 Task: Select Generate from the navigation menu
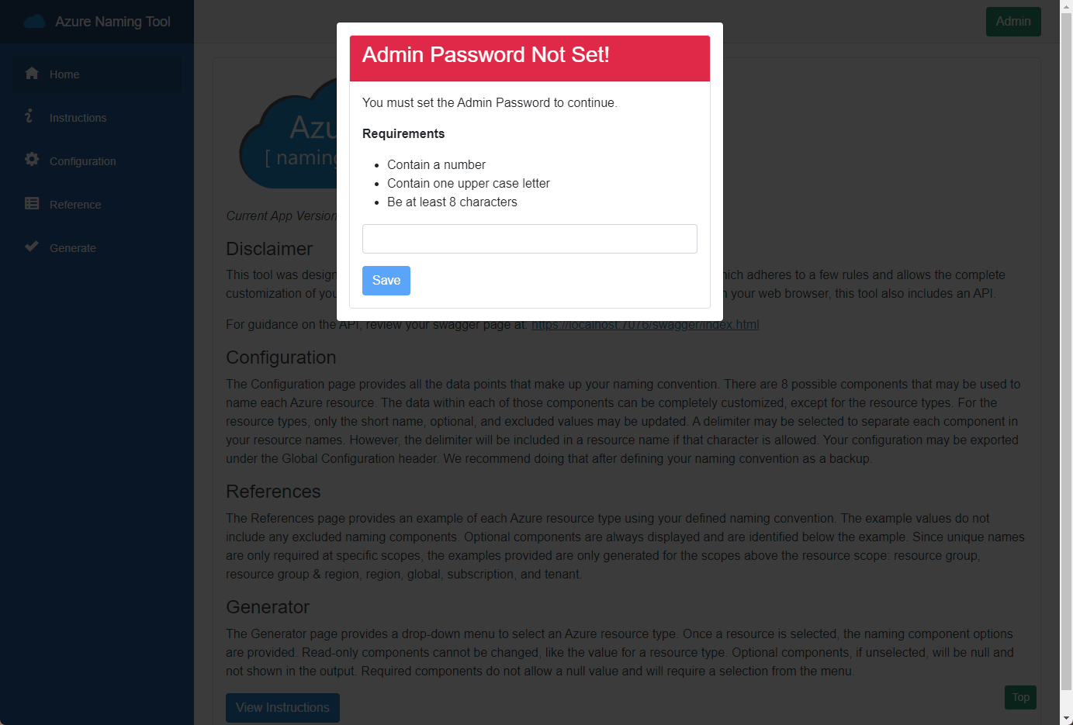coord(72,247)
